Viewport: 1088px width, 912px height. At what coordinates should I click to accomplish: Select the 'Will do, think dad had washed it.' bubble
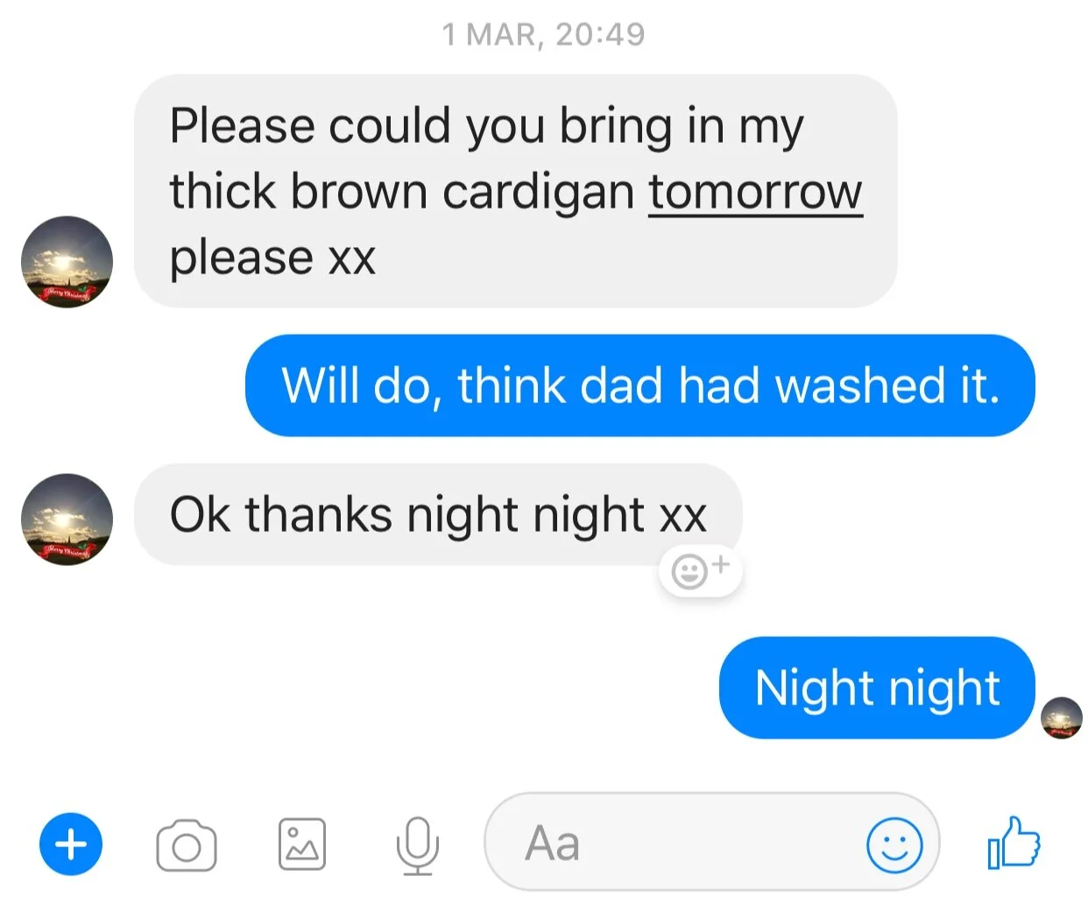639,385
